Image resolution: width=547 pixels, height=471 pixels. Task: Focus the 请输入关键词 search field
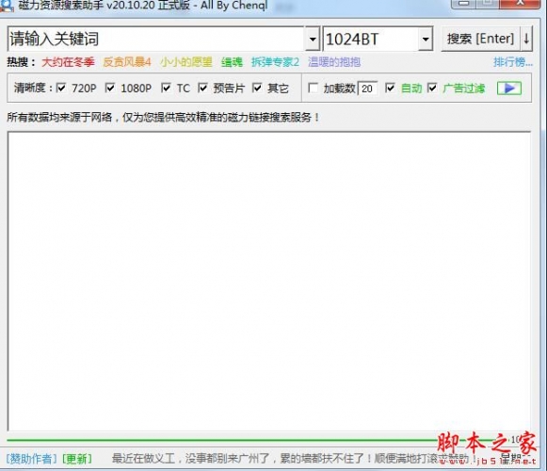[x=156, y=39]
